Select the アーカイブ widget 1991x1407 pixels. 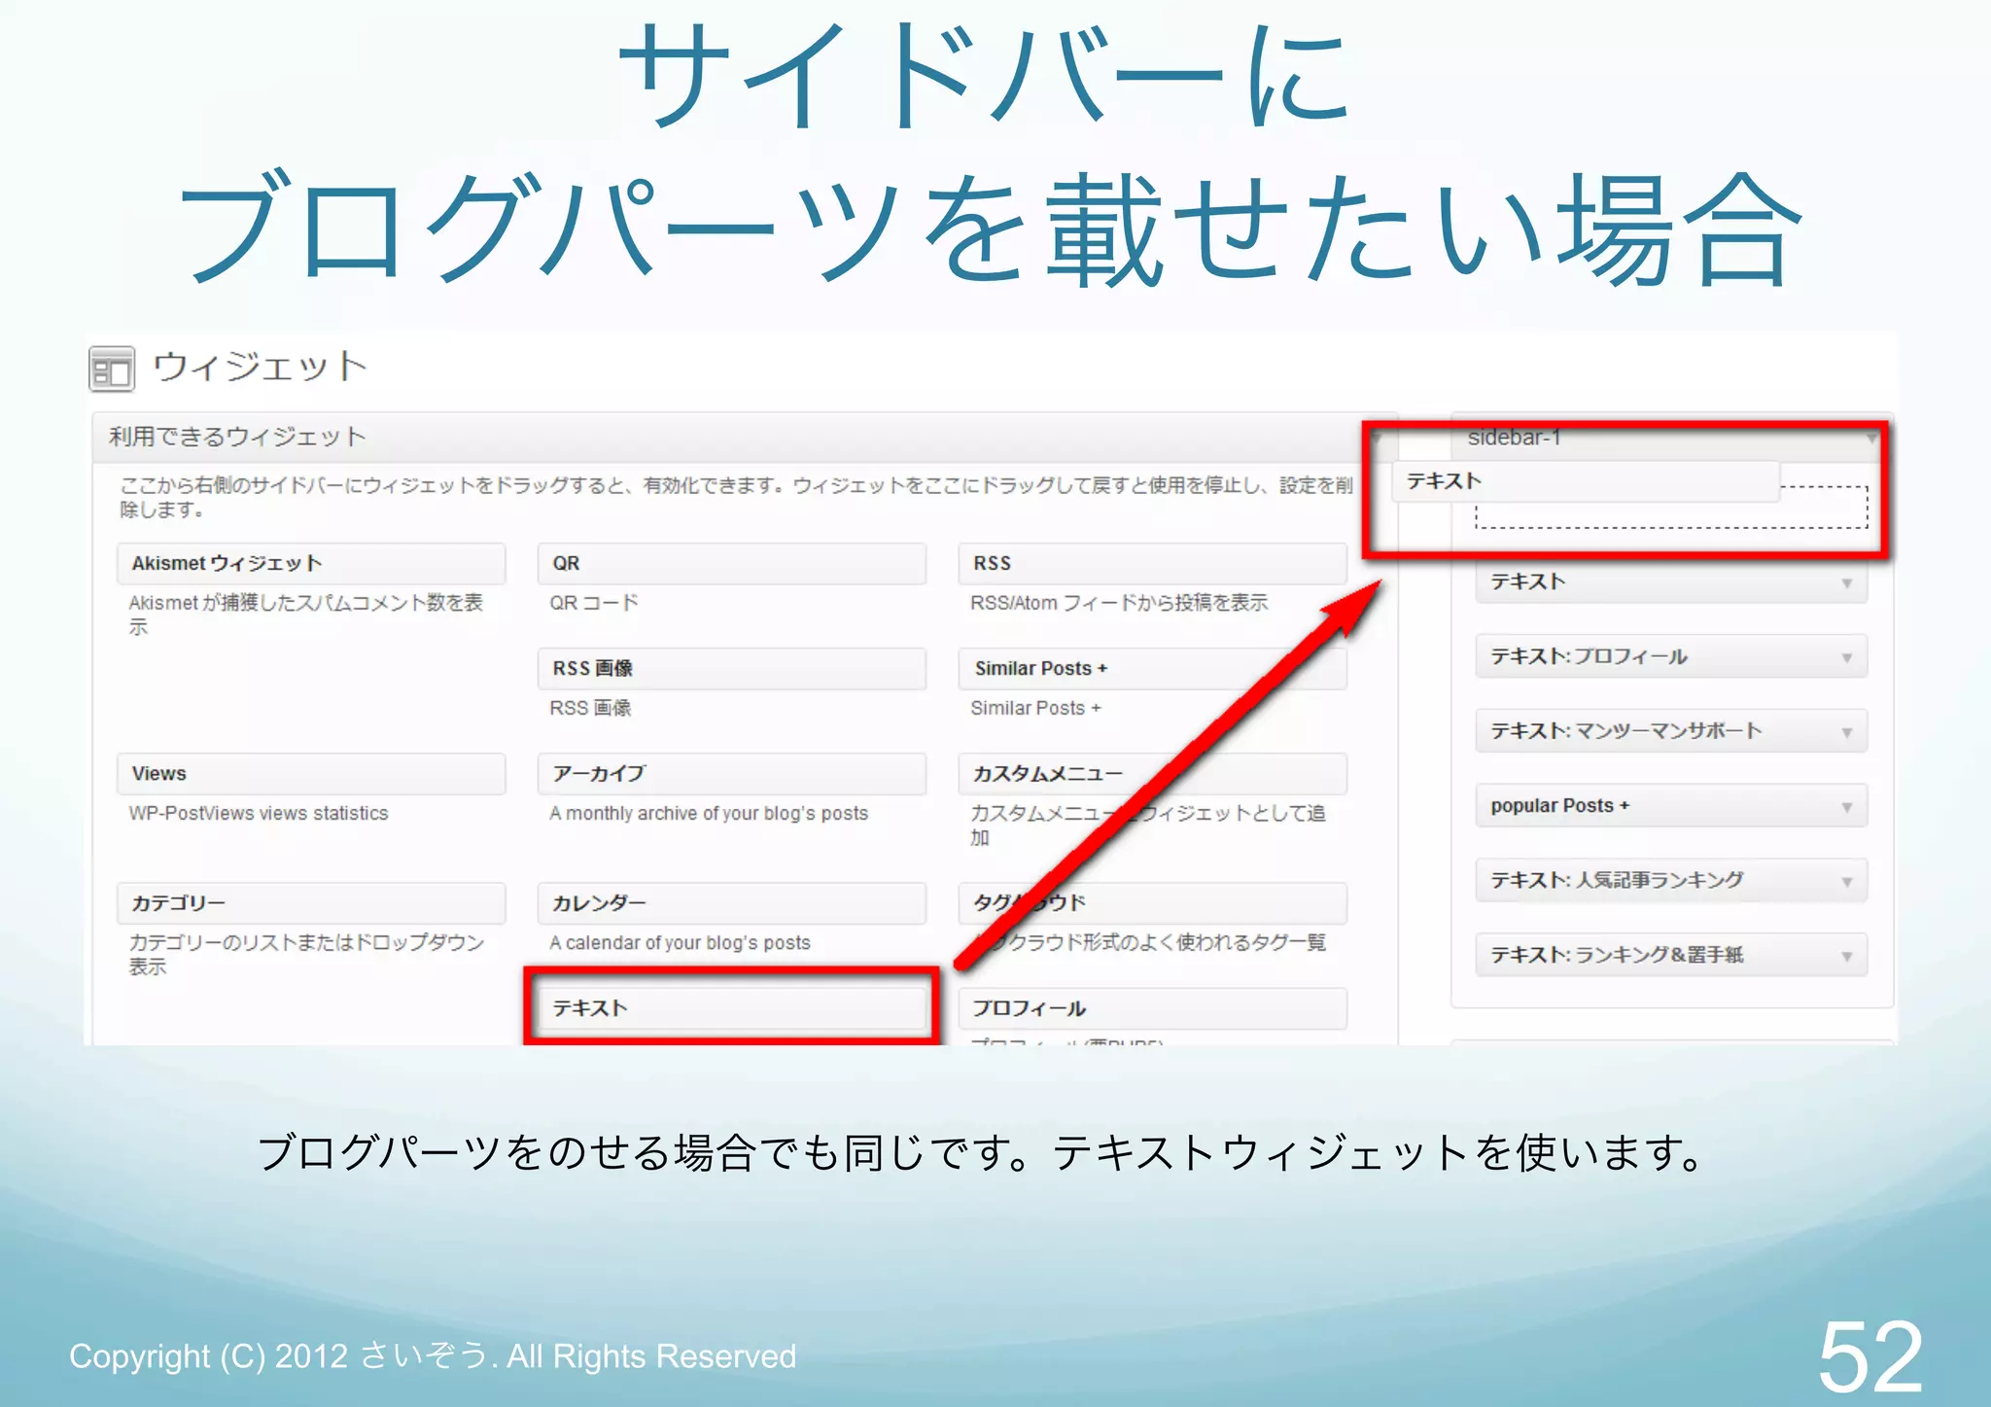[x=732, y=774]
